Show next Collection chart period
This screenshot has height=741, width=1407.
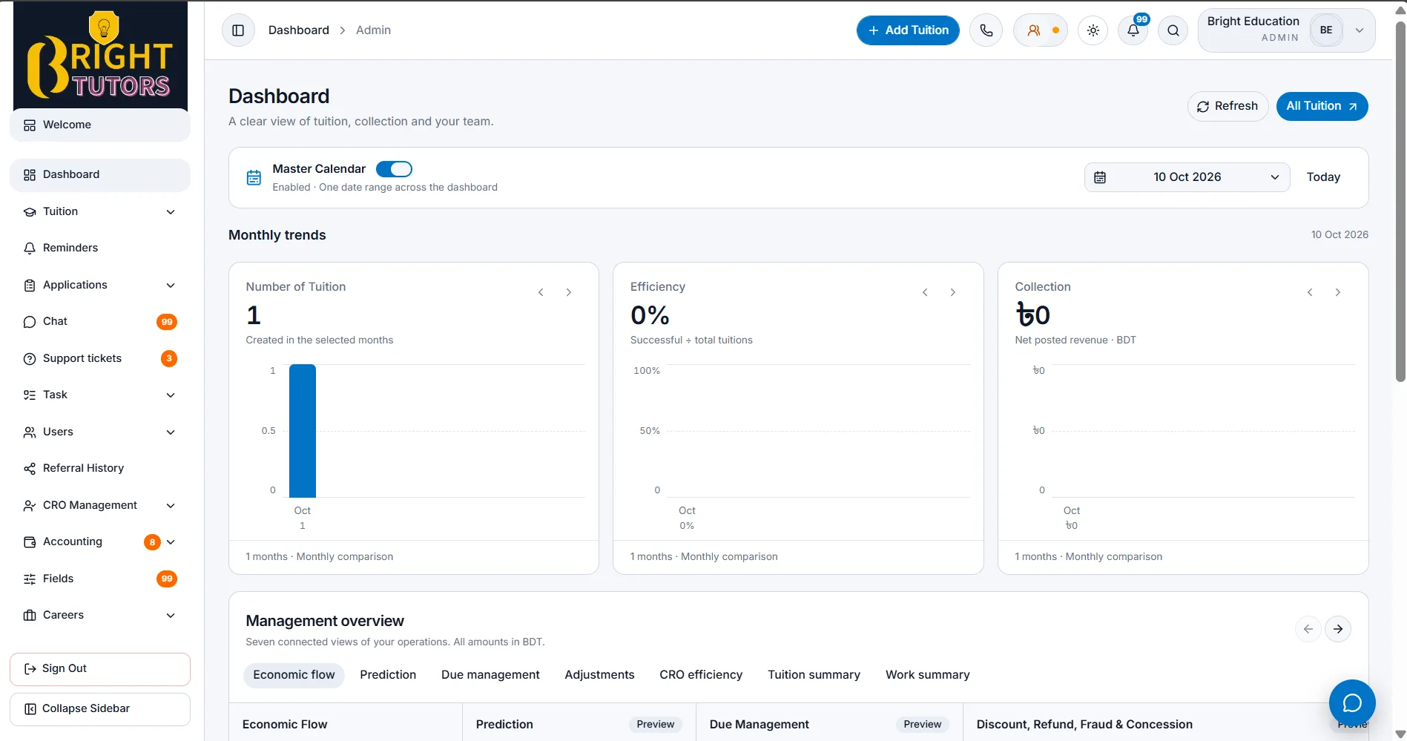coord(1338,292)
